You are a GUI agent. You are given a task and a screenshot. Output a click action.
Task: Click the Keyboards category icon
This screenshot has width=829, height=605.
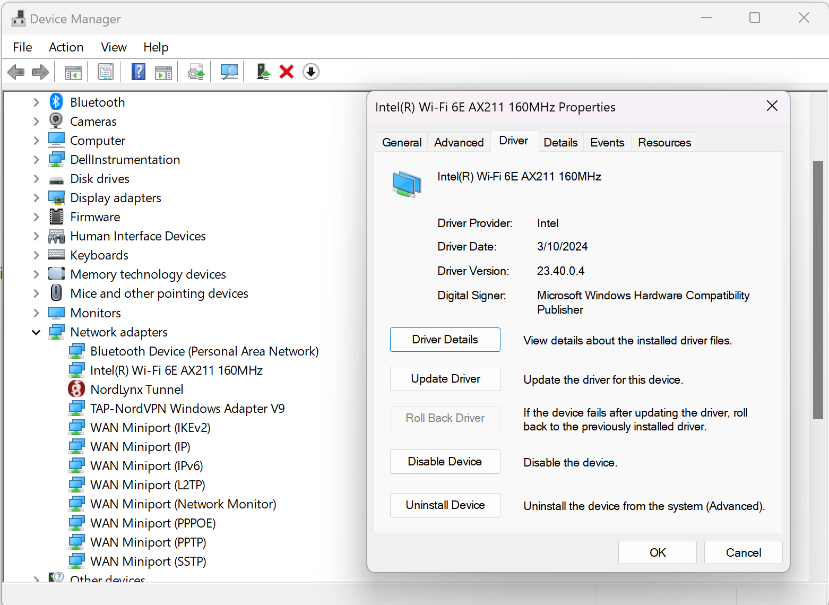point(56,255)
